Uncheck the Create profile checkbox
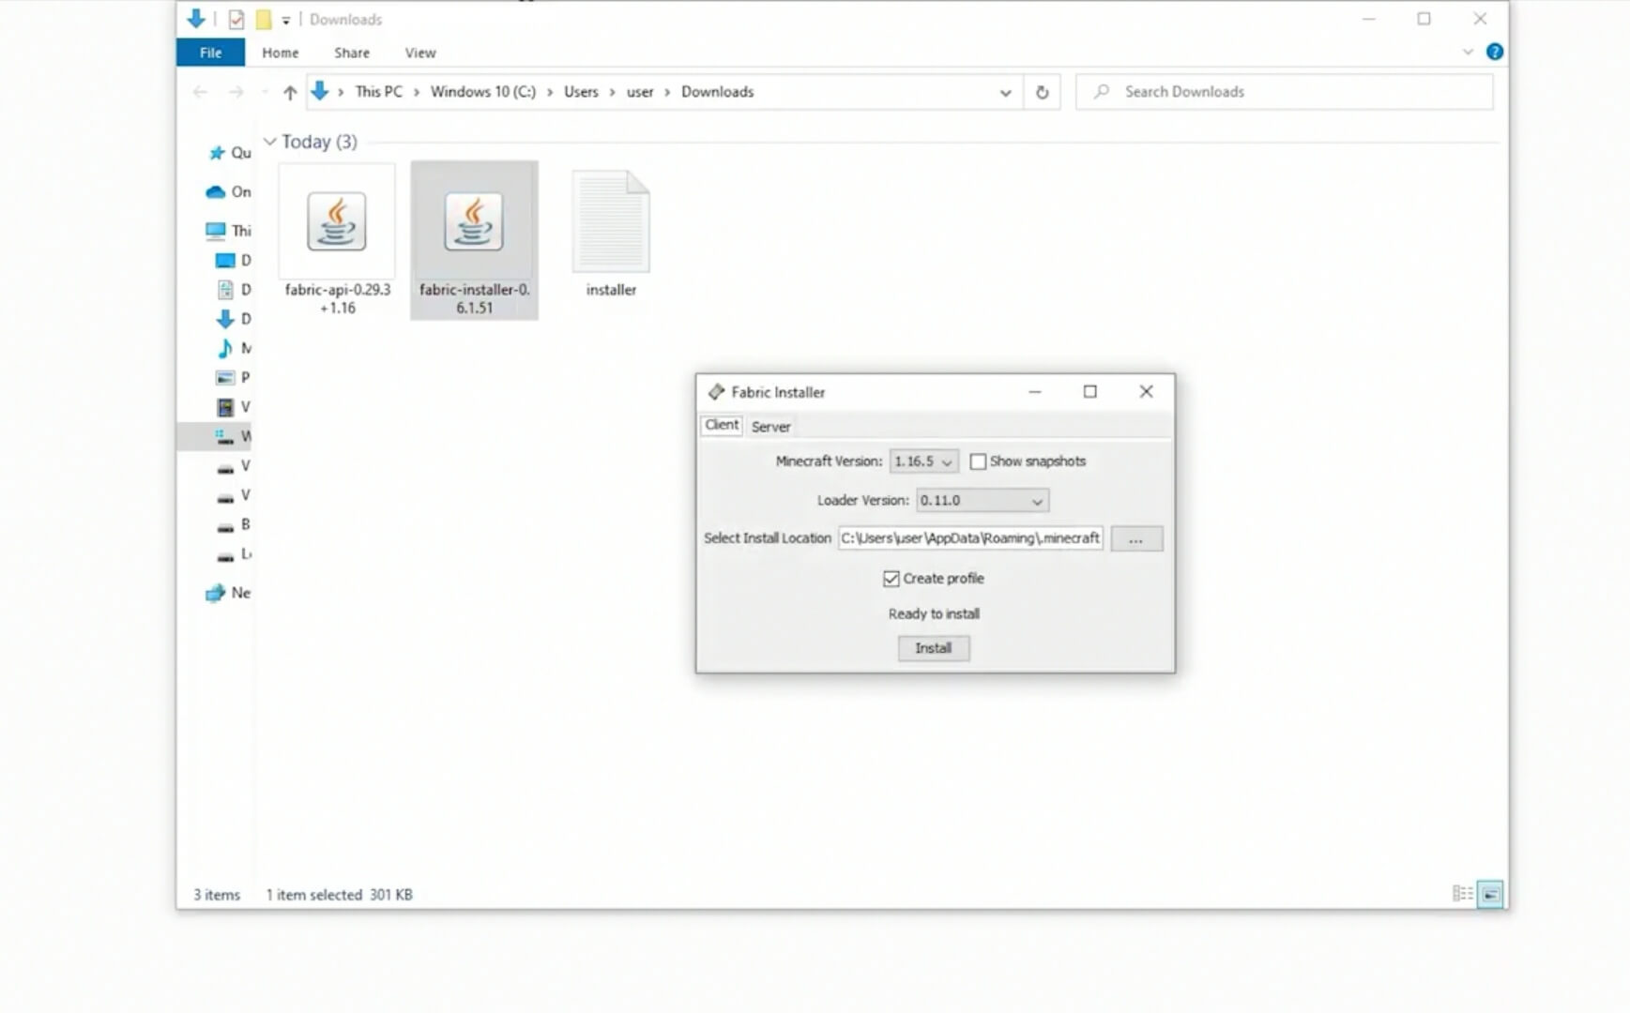This screenshot has height=1013, width=1630. pyautogui.click(x=891, y=579)
